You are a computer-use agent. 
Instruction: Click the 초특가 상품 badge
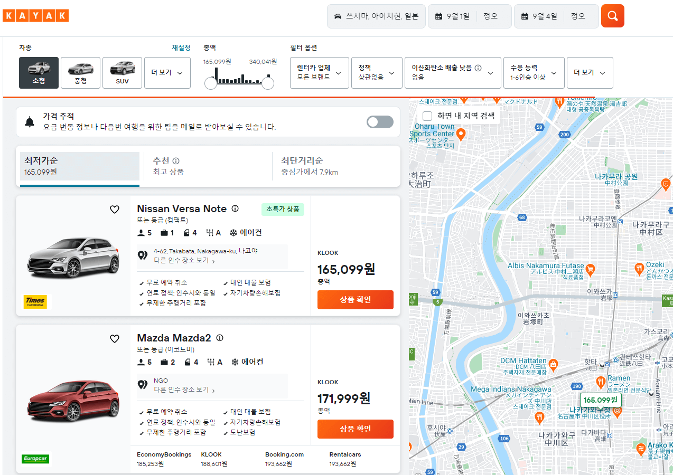tap(283, 210)
